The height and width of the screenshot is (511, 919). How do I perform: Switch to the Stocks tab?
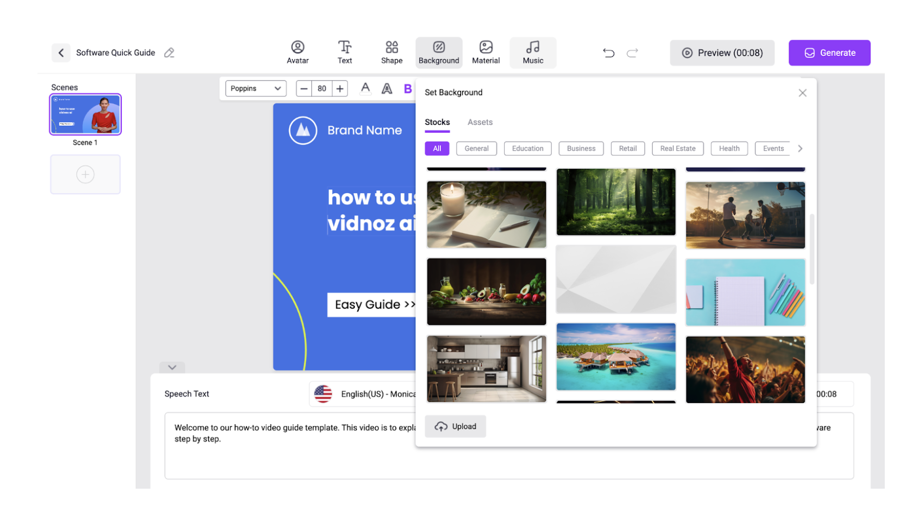tap(437, 123)
